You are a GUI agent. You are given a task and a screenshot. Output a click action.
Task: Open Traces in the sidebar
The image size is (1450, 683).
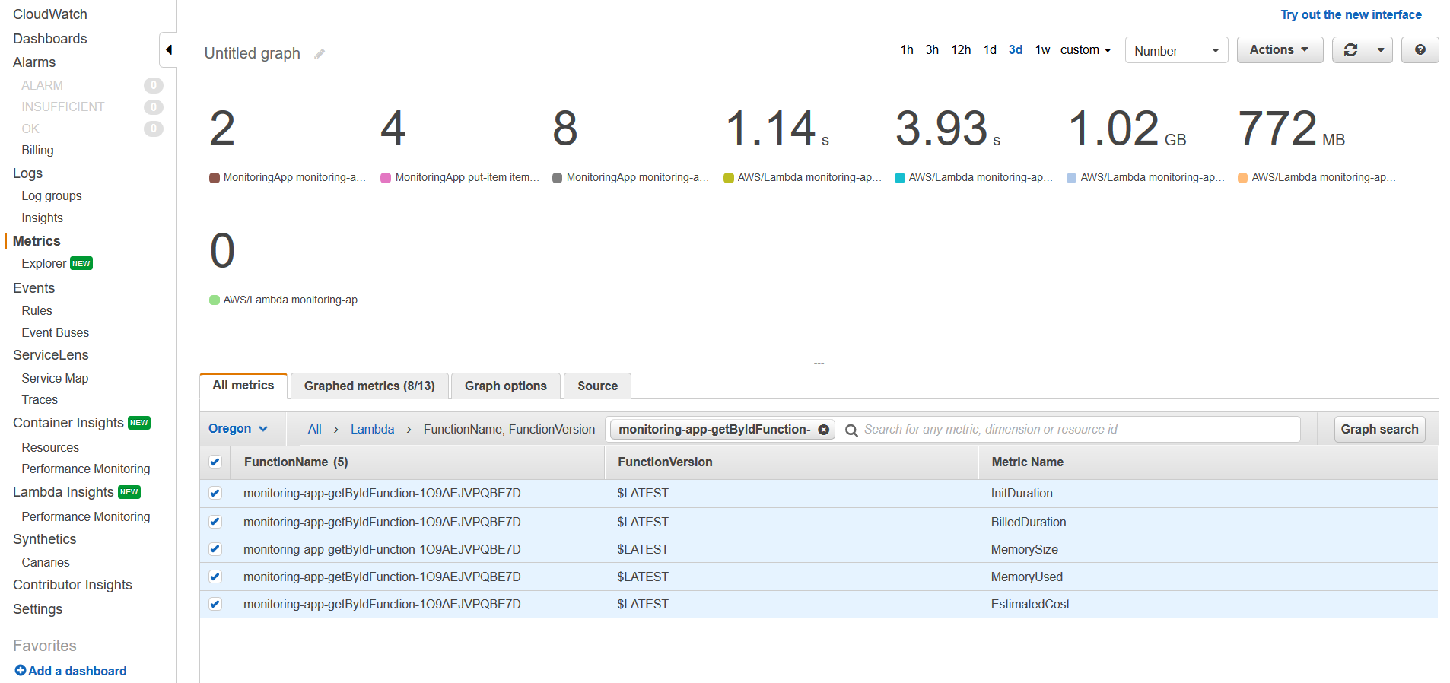click(x=40, y=400)
